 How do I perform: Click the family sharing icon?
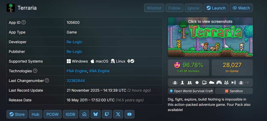click(226, 82)
